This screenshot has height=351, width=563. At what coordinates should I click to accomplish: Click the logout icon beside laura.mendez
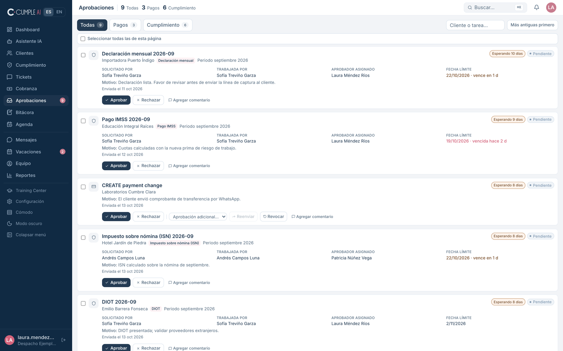click(64, 340)
